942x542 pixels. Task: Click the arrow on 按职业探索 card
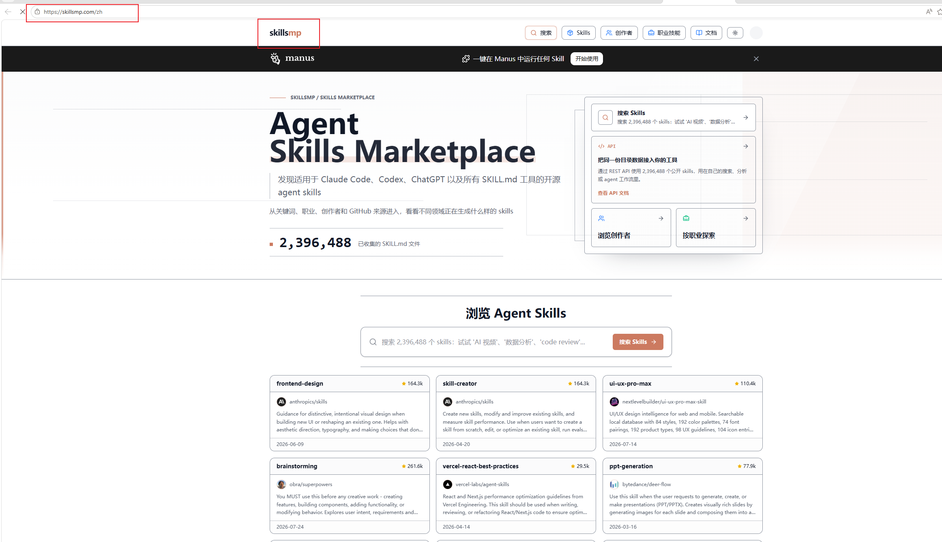[746, 218]
